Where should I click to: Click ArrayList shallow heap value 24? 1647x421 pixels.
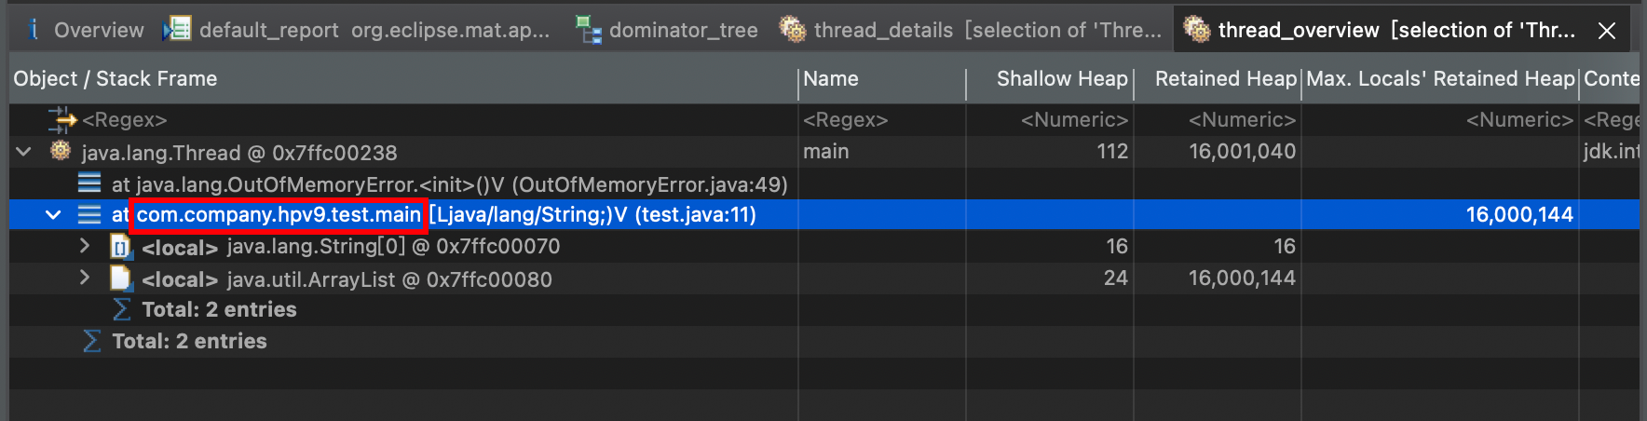1115,278
